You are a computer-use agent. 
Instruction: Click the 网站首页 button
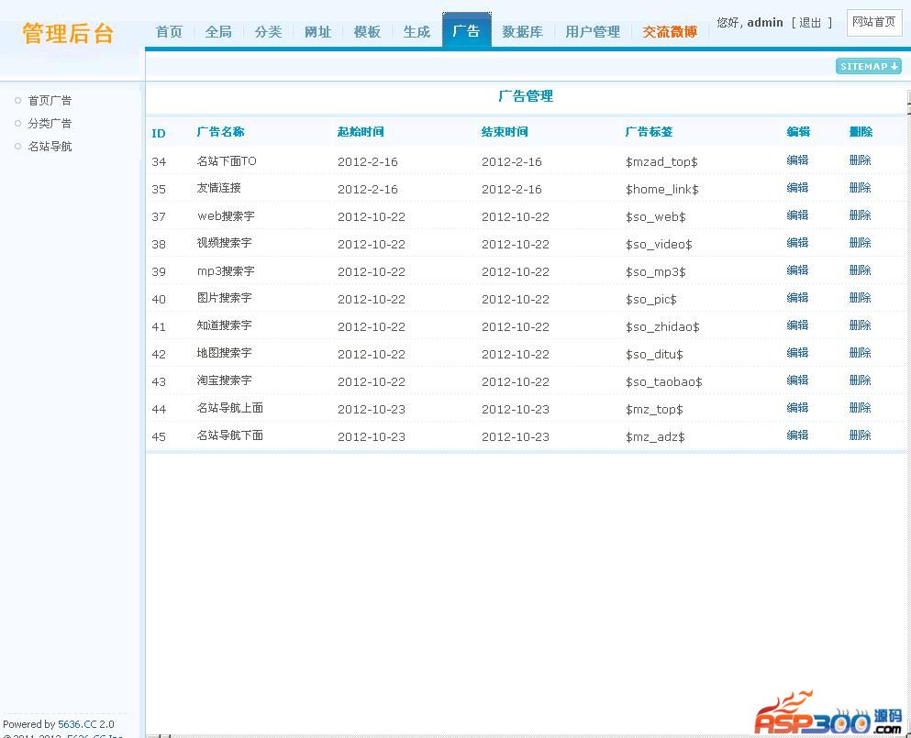coord(873,23)
